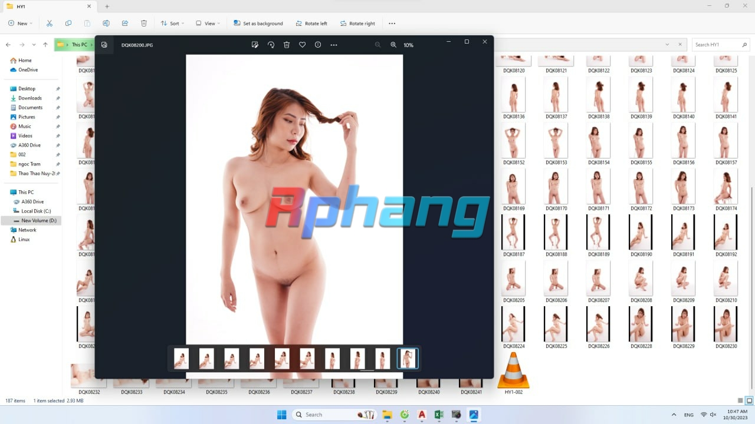The width and height of the screenshot is (755, 424).
Task: Click Rotate left in Explorer toolbar
Action: pyautogui.click(x=311, y=24)
